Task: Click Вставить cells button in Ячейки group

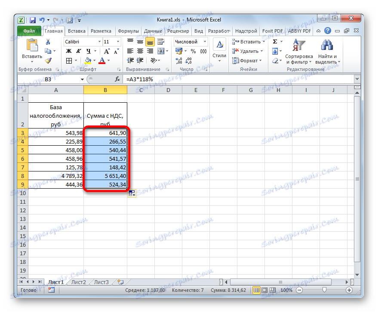Action: (x=249, y=42)
